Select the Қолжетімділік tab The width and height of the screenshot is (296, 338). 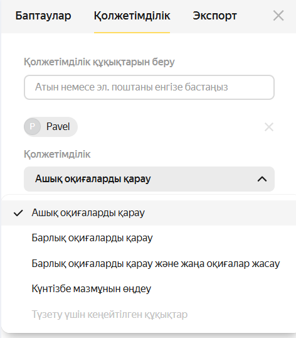(x=132, y=16)
